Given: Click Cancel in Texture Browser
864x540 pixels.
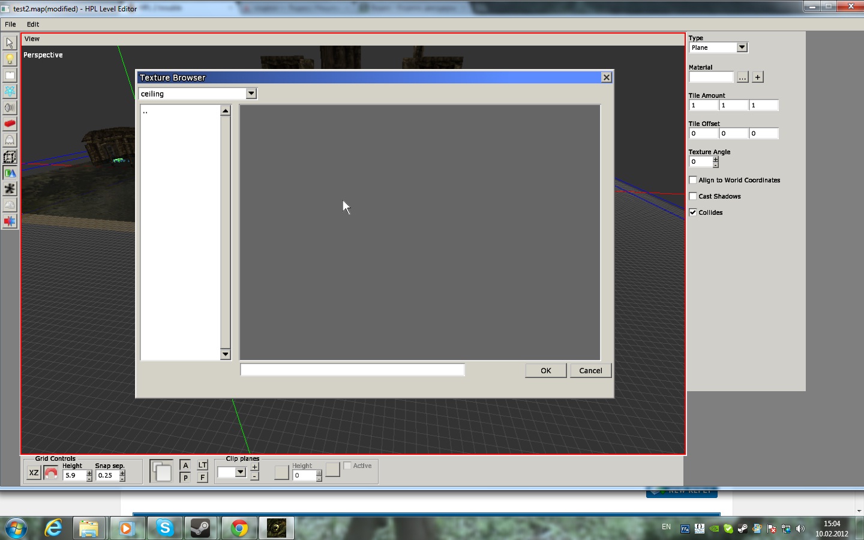Looking at the screenshot, I should pos(590,371).
